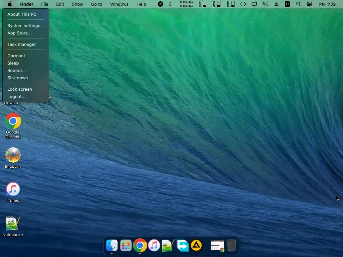Choose Reboot... option
Image resolution: width=343 pixels, height=257 pixels.
point(25,71)
